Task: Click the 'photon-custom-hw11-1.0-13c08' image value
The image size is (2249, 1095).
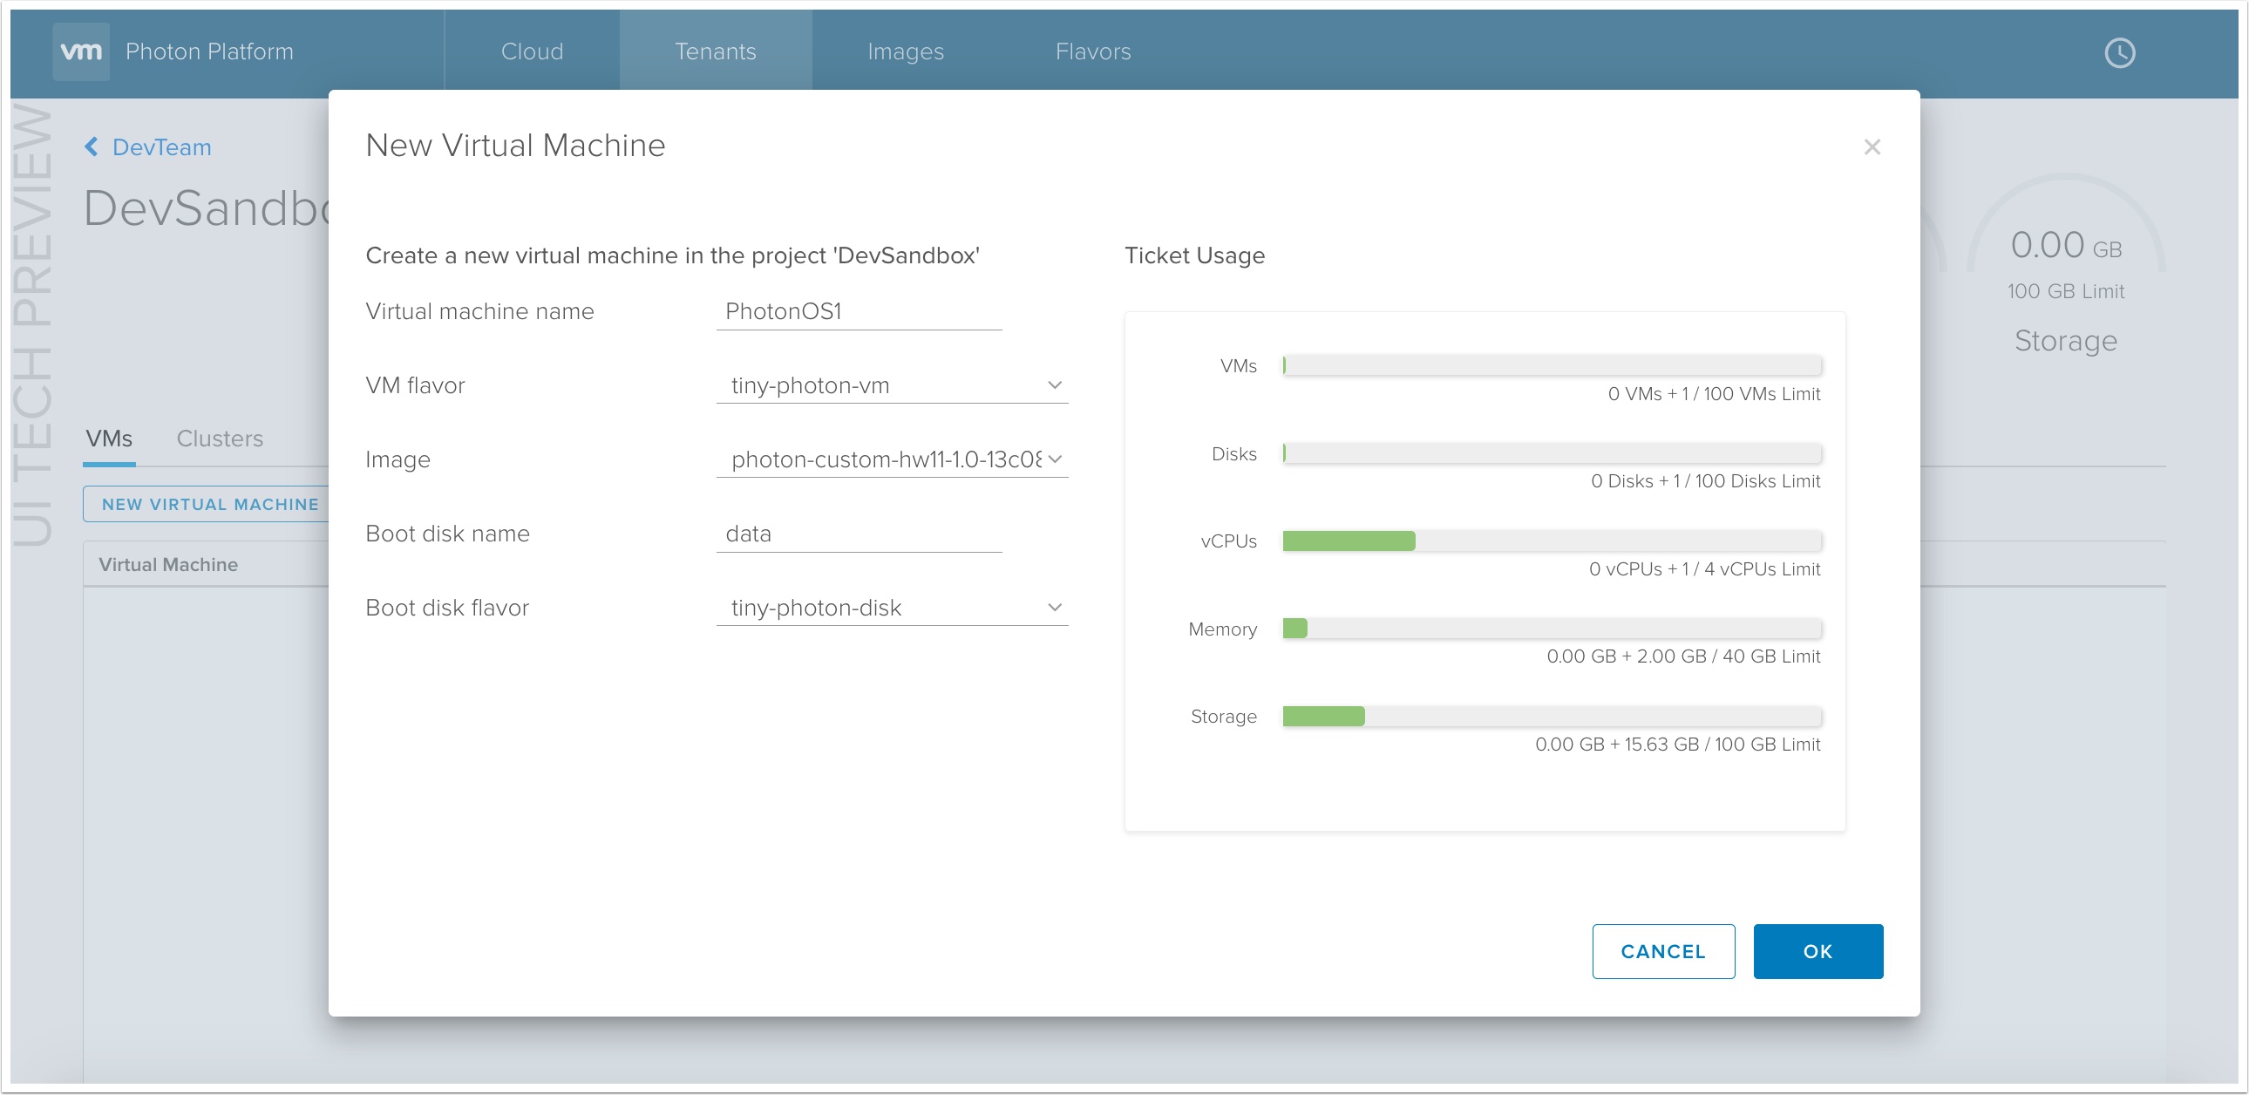Action: (x=887, y=459)
